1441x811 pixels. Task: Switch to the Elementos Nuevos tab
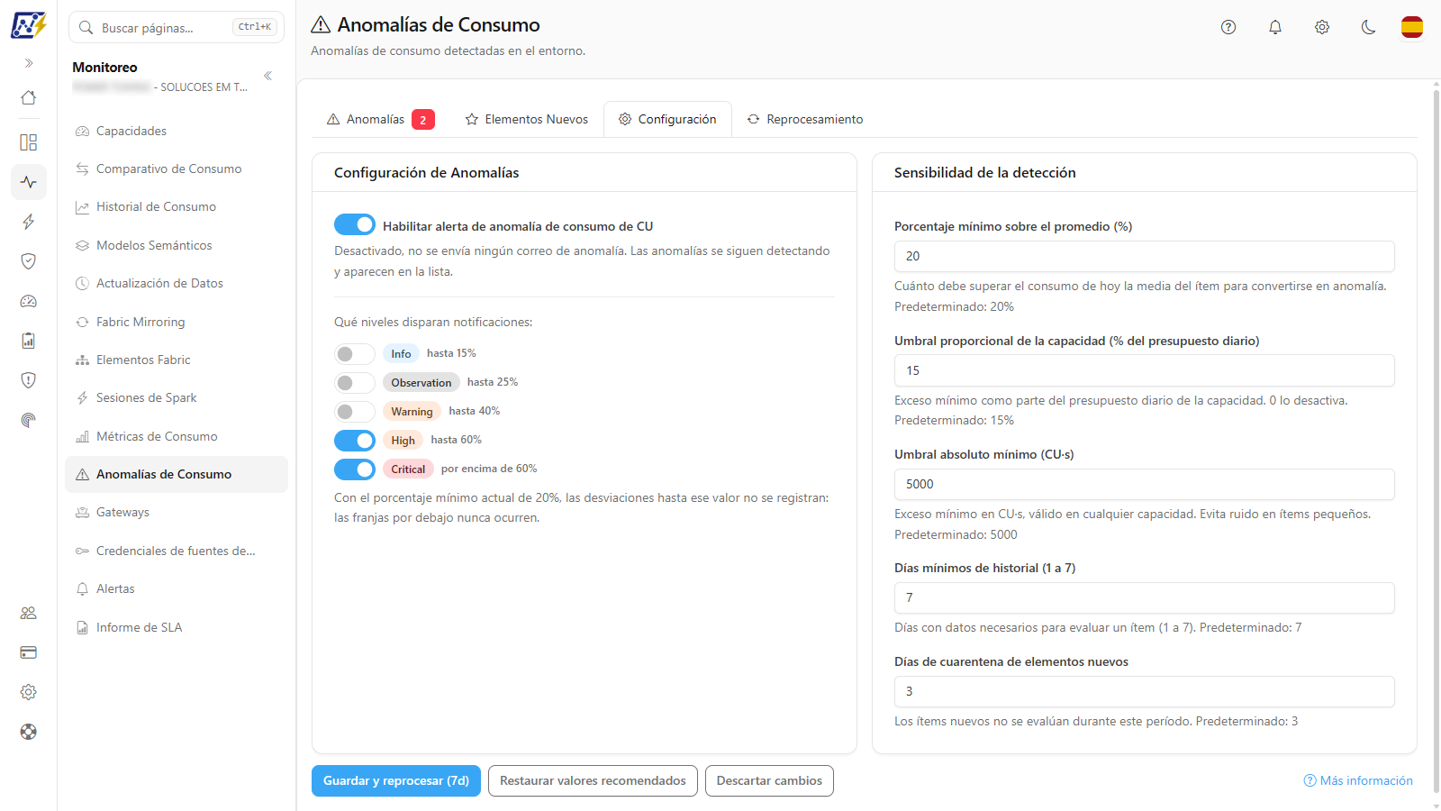pos(527,119)
